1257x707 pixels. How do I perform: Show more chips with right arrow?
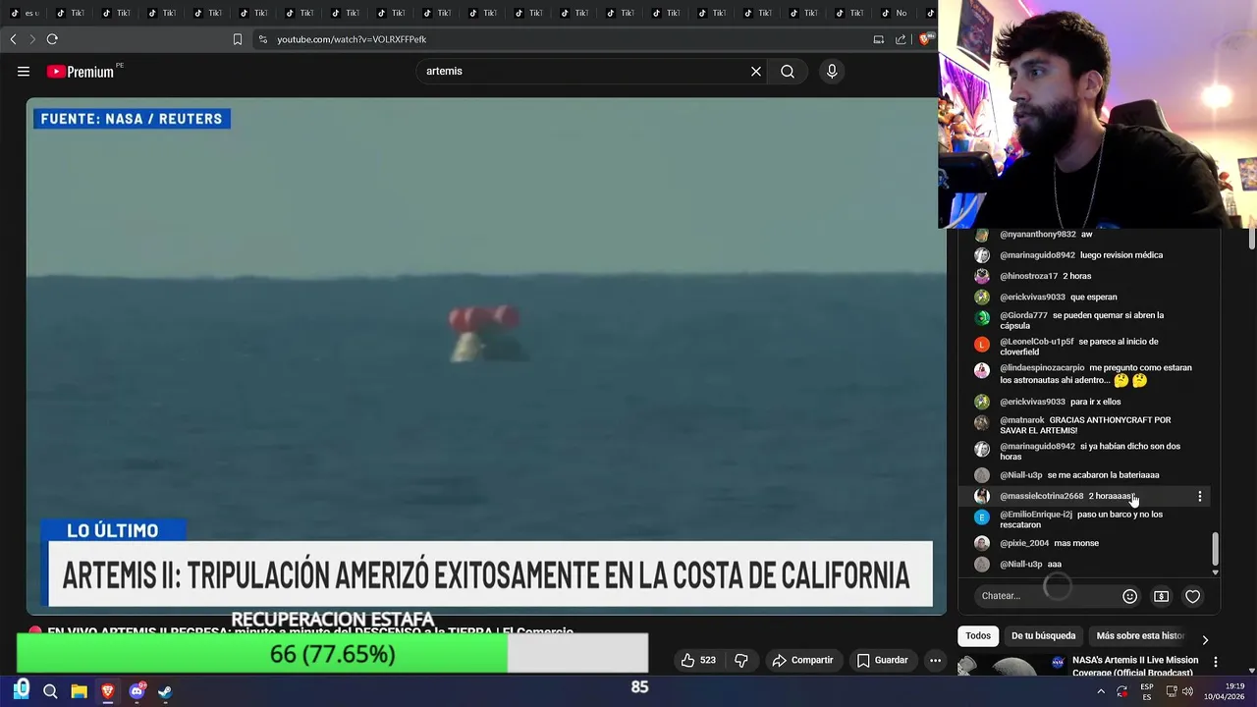click(x=1205, y=640)
